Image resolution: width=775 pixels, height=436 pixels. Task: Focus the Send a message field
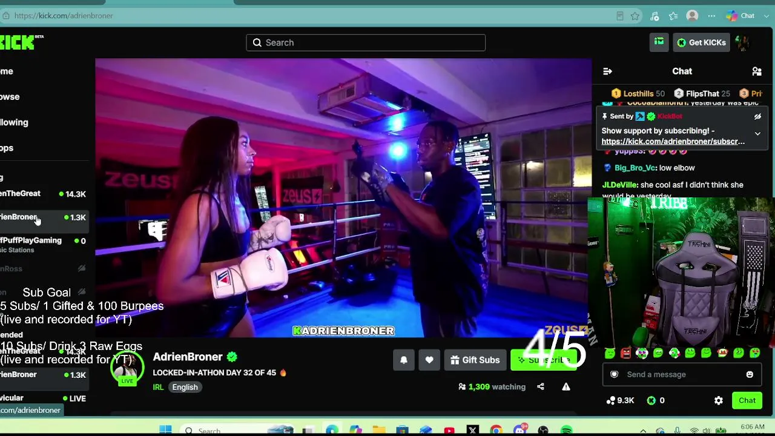(681, 375)
